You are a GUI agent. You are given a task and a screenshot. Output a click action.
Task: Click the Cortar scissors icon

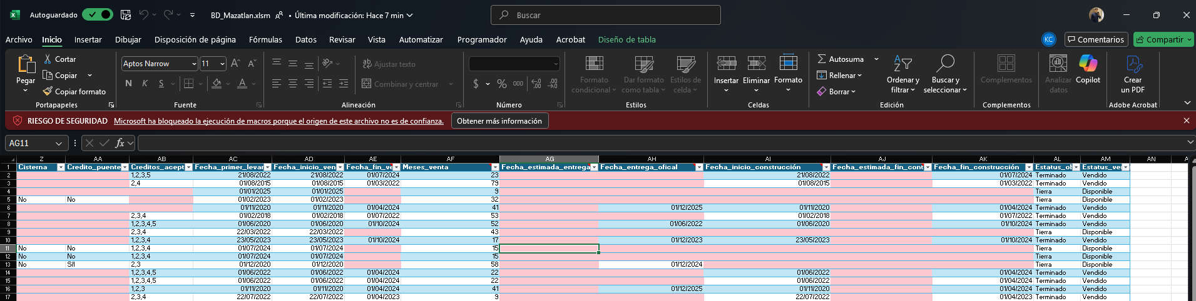[48, 59]
